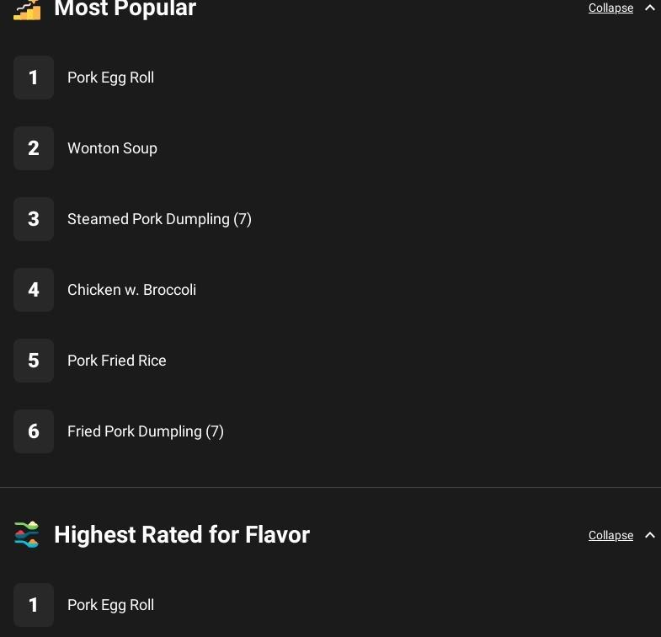Open Steamed Pork Dumpling (7) item
The height and width of the screenshot is (637, 661).
coord(159,219)
